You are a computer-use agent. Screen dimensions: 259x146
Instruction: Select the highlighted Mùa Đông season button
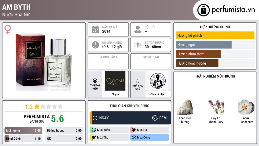click(x=149, y=137)
